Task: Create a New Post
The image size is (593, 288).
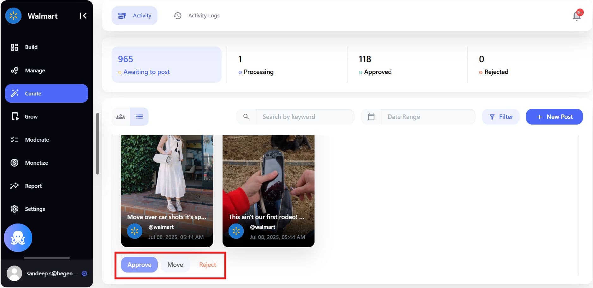Action: 554,117
